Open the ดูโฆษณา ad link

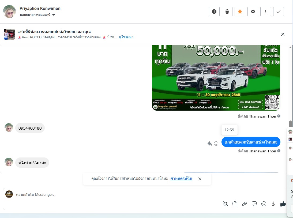[x=126, y=37]
